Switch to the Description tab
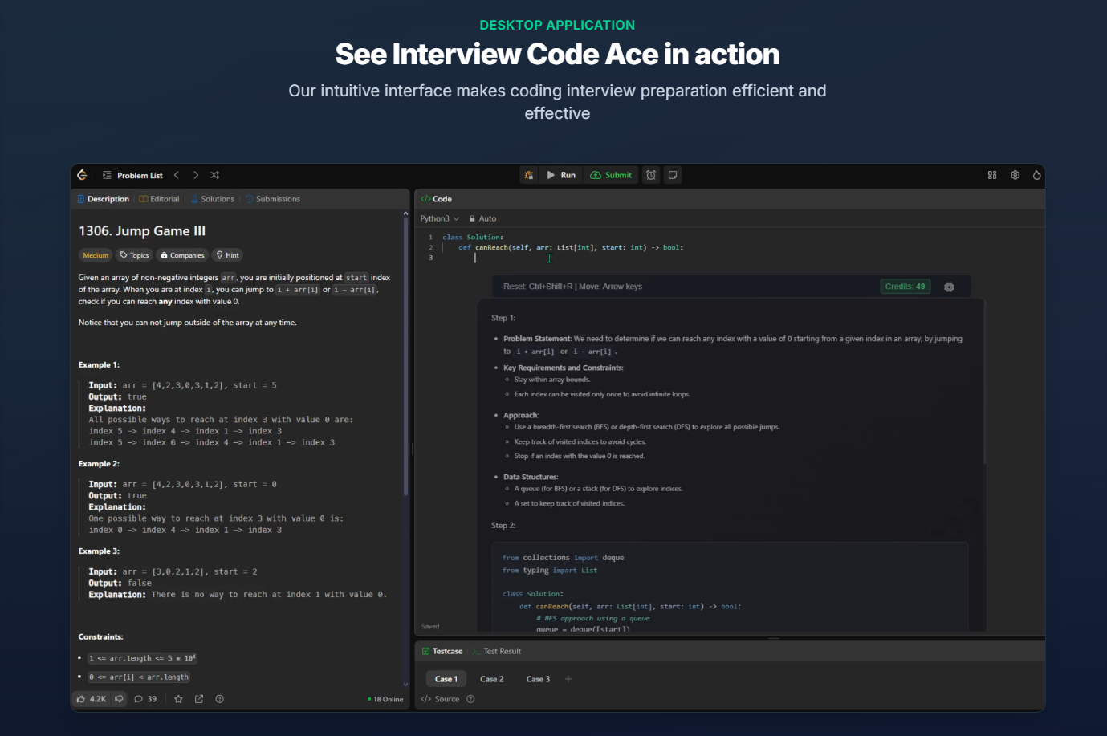 (x=103, y=199)
